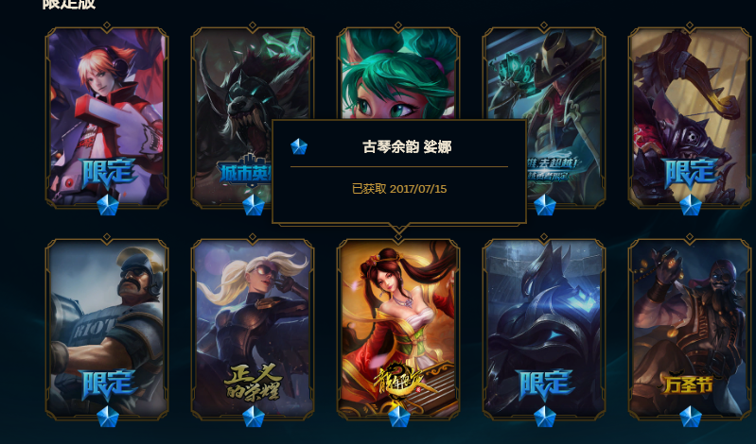Click the gem icon in 古琴余韵 娑娜 tooltip
This screenshot has width=756, height=444.
pyautogui.click(x=299, y=146)
